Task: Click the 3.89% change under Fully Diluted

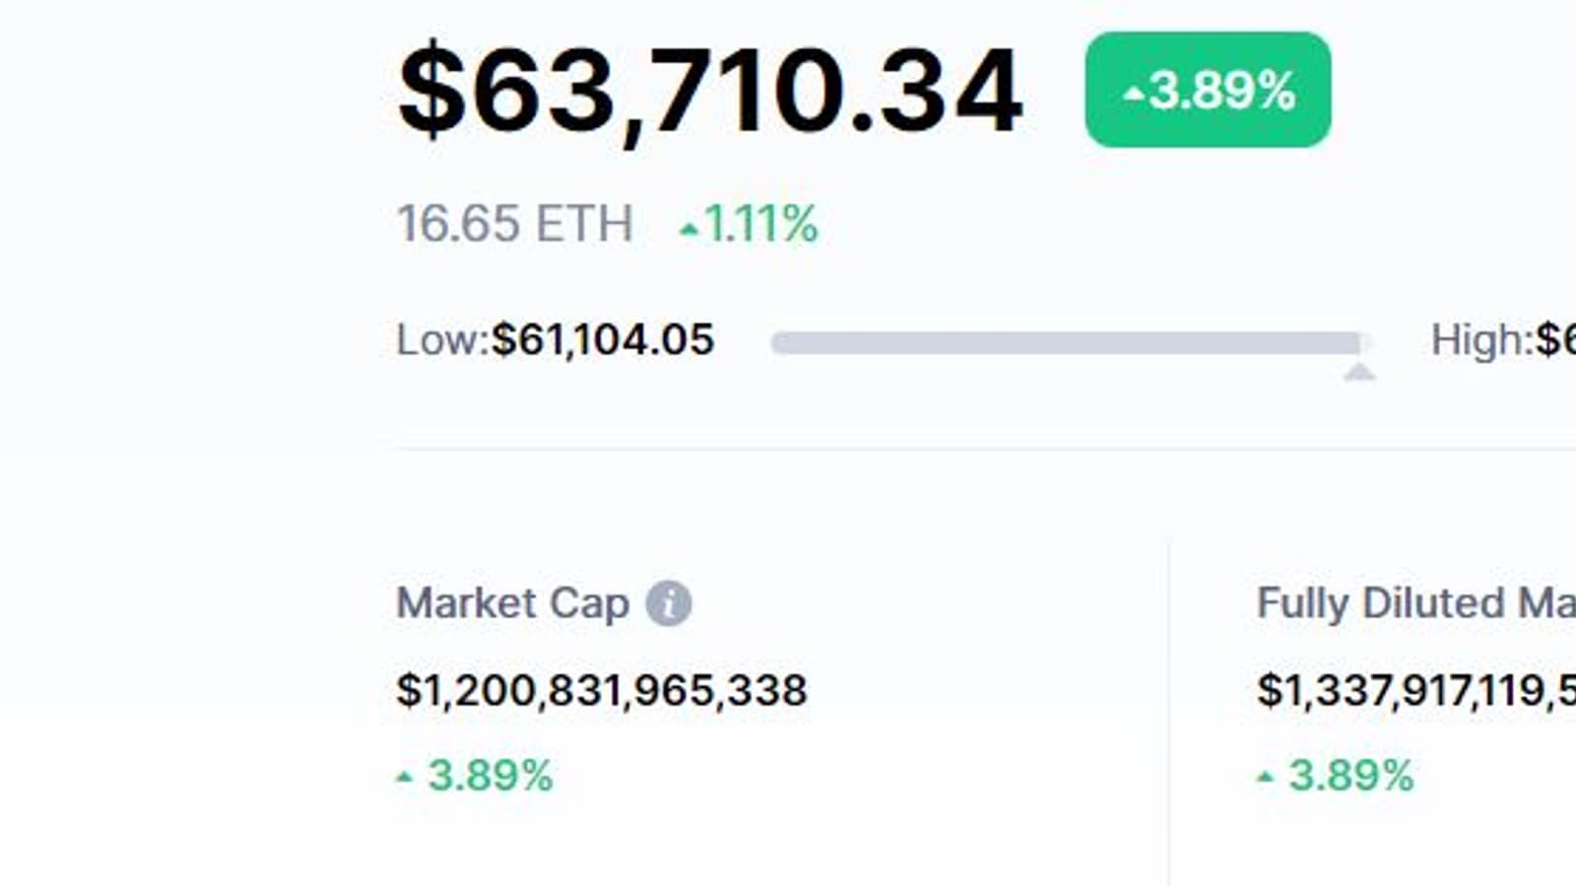Action: tap(1350, 776)
